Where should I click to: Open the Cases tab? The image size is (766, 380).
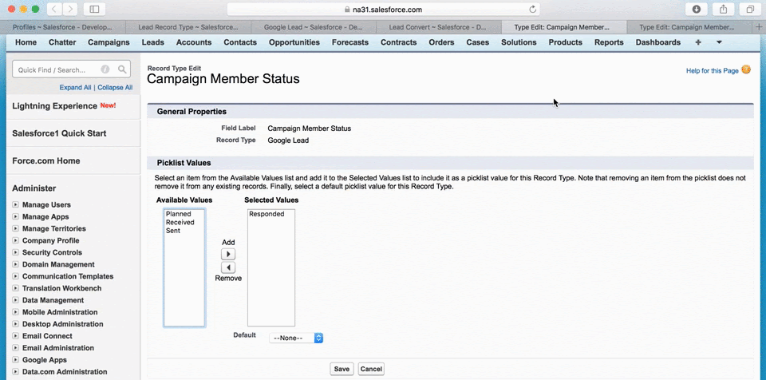click(477, 42)
